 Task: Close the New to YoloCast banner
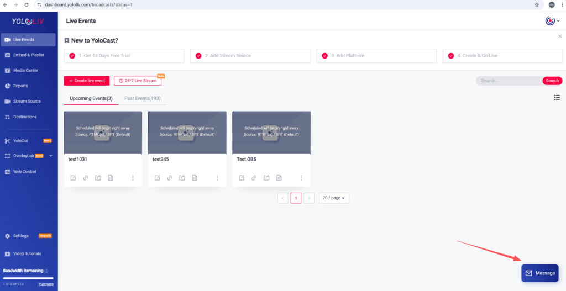(x=559, y=36)
